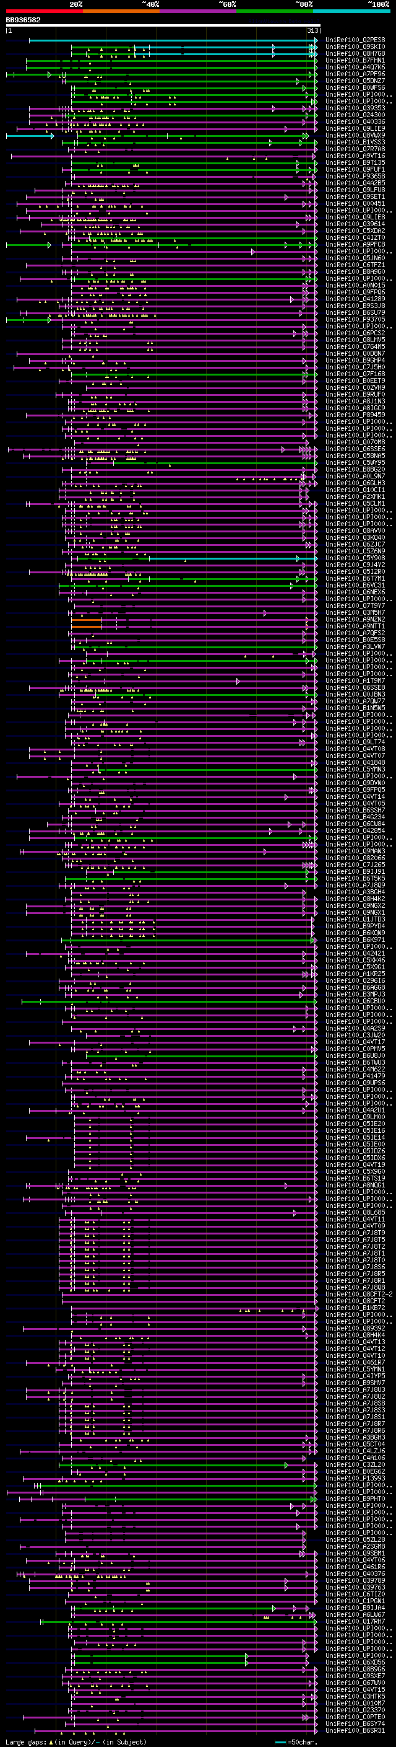
Task: Click the purple ~60% identity legend bar
Action: point(197,11)
